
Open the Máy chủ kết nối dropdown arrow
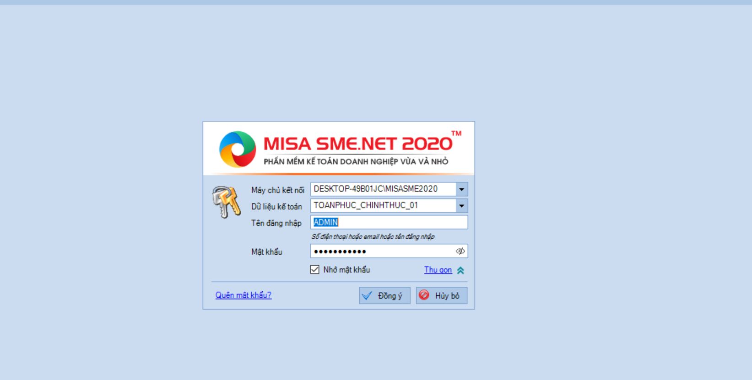click(x=461, y=189)
